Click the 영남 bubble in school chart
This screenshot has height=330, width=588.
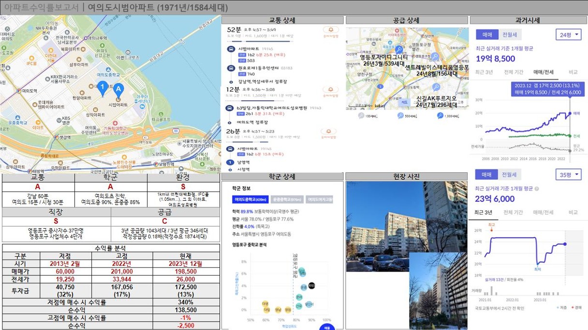tap(278, 309)
